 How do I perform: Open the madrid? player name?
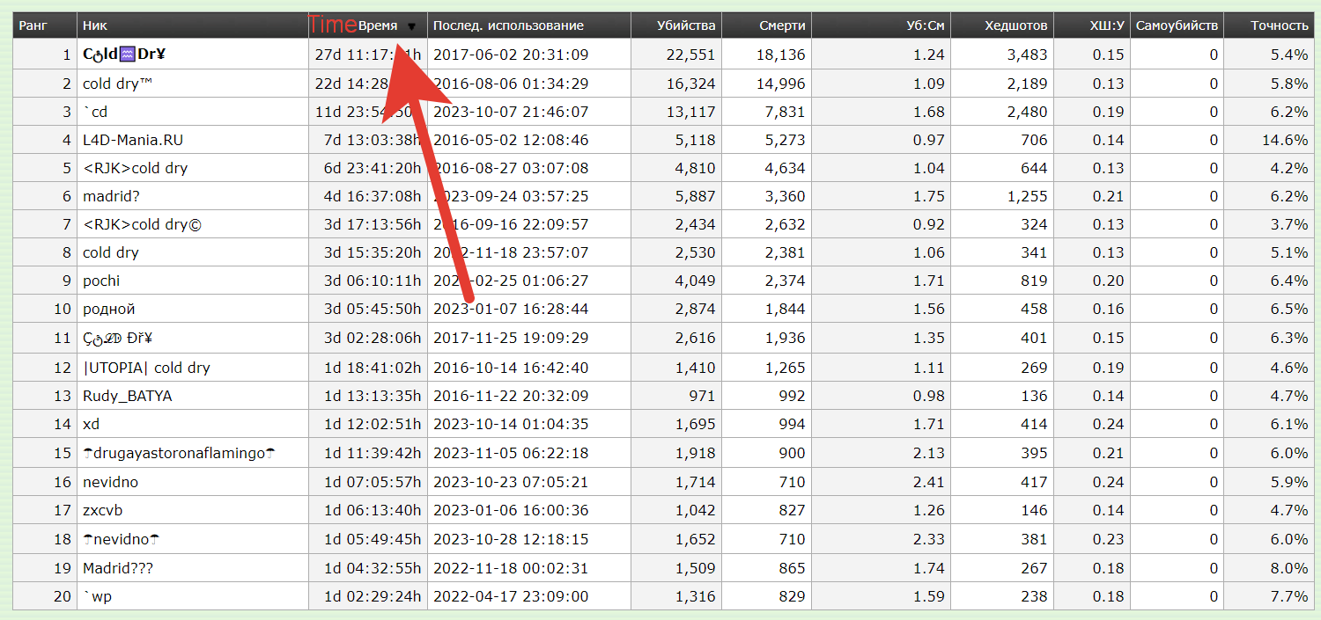point(111,196)
